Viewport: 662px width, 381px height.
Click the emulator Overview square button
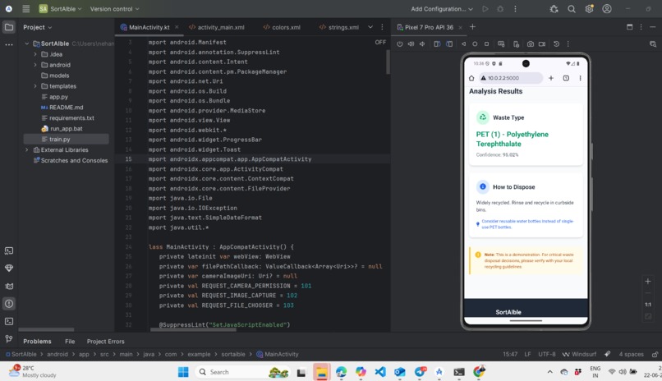[486, 44]
